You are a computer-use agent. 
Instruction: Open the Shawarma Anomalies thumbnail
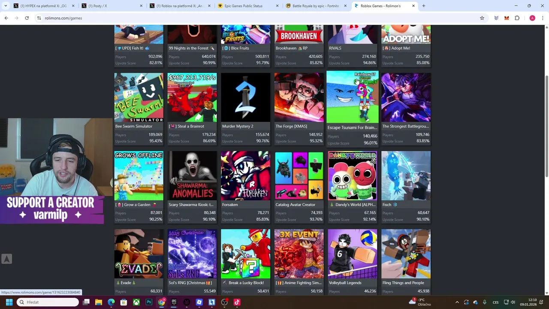coord(192,176)
